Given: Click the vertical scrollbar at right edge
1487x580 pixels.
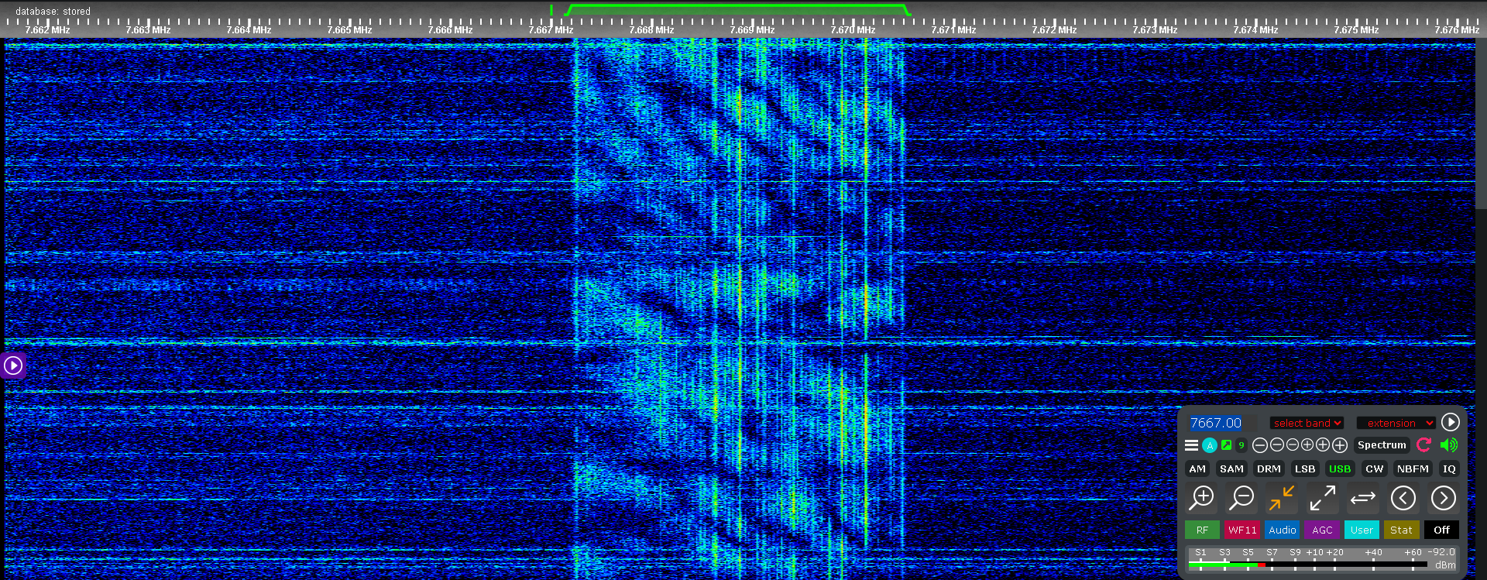Looking at the screenshot, I should pyautogui.click(x=1481, y=124).
